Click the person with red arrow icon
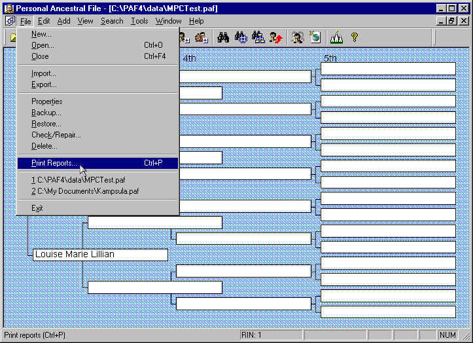 (x=275, y=37)
